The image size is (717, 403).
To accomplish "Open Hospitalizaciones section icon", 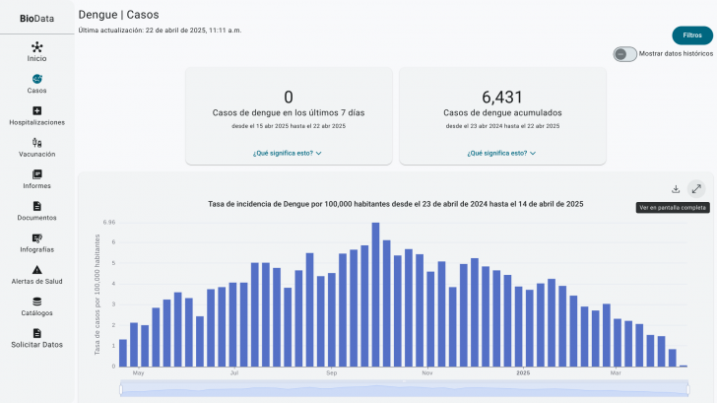I will coord(36,110).
